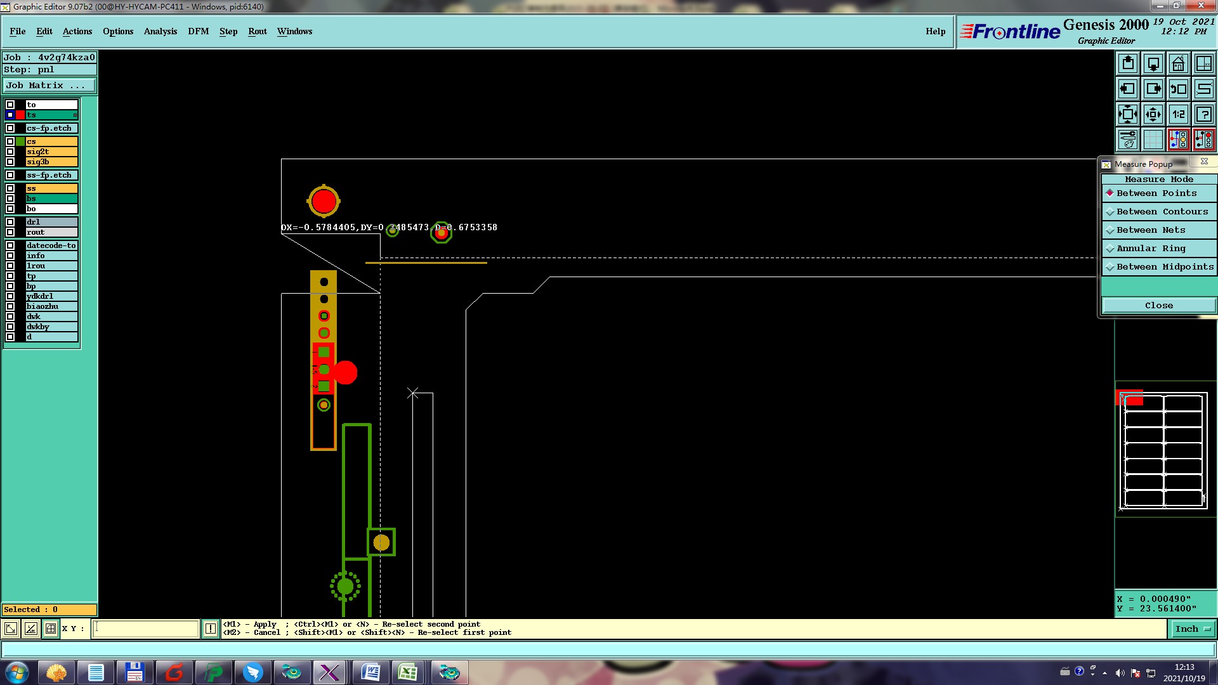Screen dimensions: 1218x685
Task: Select the biaozhu layer name
Action: [x=51, y=306]
